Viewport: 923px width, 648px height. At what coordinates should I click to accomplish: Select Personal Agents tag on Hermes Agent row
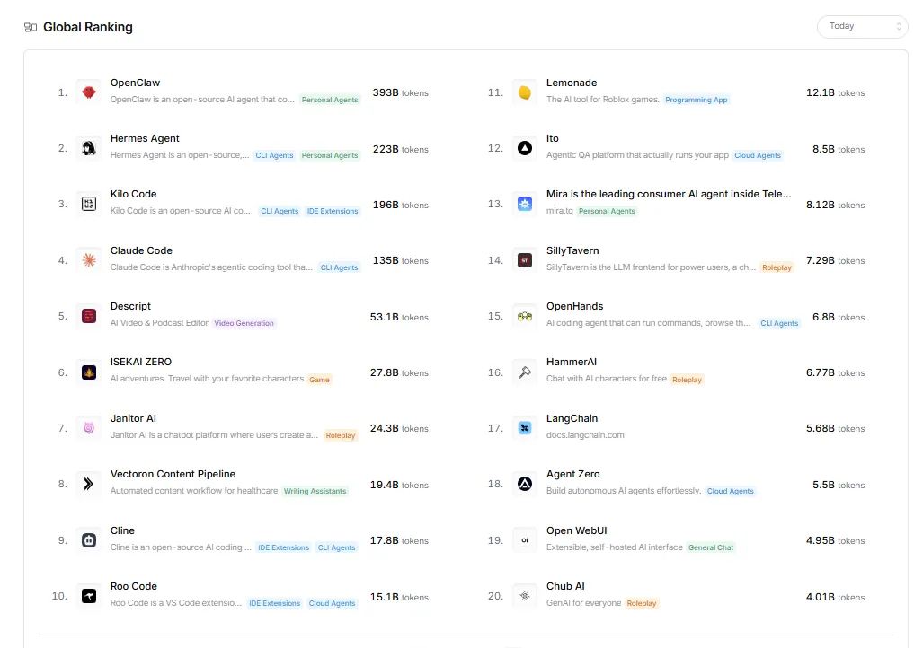[x=330, y=155]
